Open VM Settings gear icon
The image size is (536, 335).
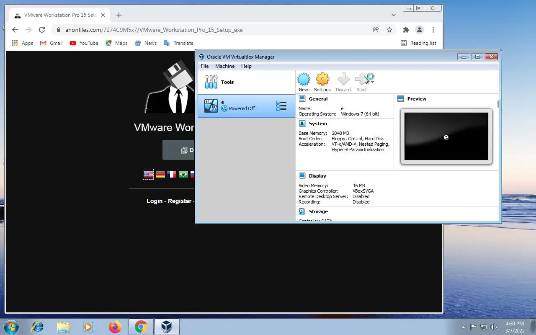(x=322, y=79)
